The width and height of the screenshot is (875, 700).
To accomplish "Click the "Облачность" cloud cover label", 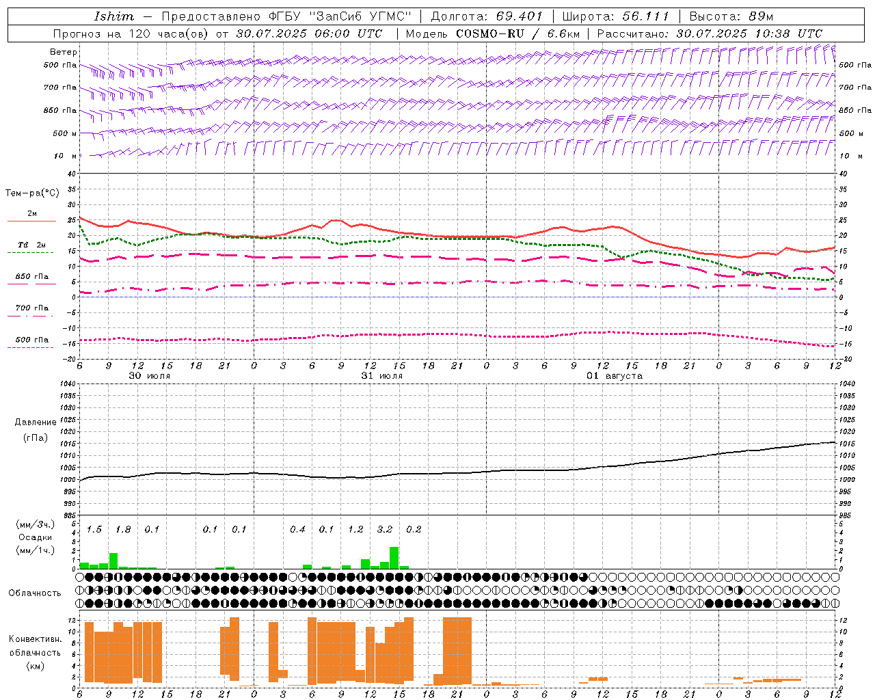I will [35, 593].
